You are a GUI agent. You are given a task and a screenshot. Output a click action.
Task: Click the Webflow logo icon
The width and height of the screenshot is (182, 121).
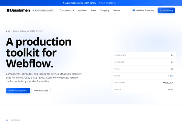coord(134,10)
